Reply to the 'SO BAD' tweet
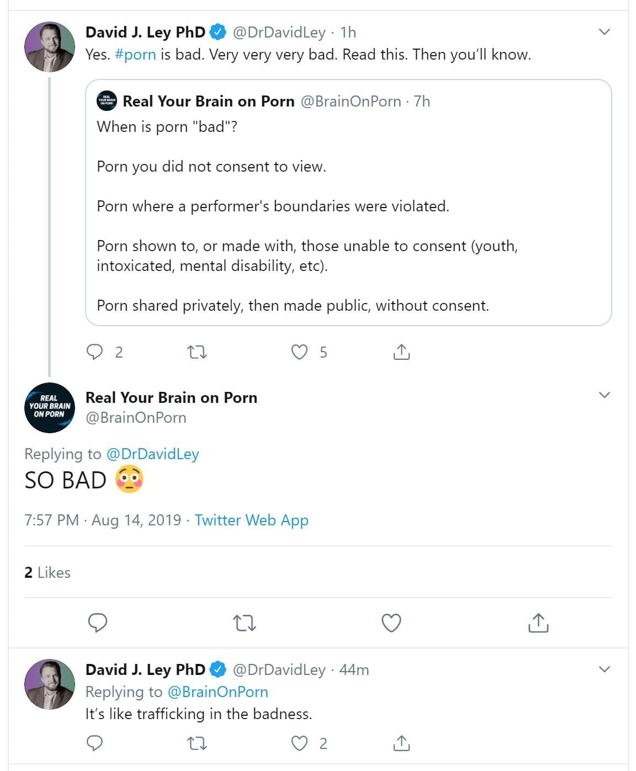 (98, 623)
